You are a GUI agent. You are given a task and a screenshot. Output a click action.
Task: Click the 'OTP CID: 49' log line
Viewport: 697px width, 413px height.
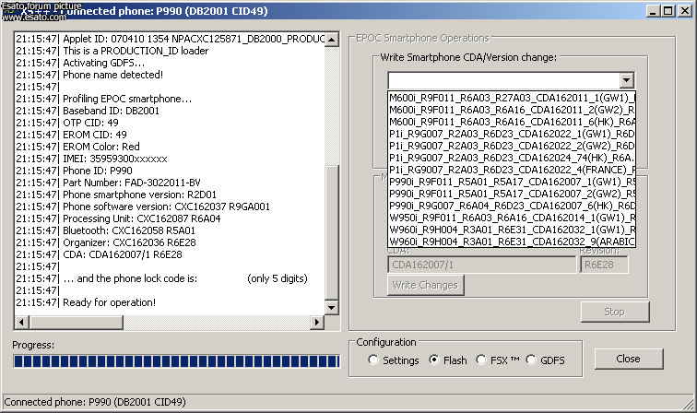67,123
